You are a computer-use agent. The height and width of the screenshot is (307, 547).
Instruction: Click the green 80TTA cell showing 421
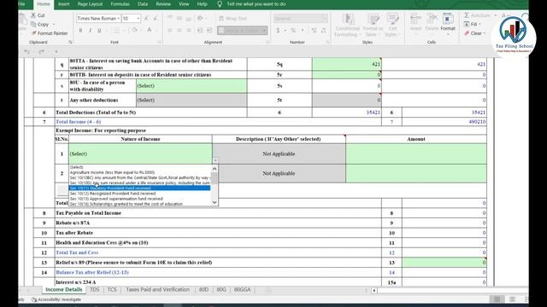pos(347,64)
